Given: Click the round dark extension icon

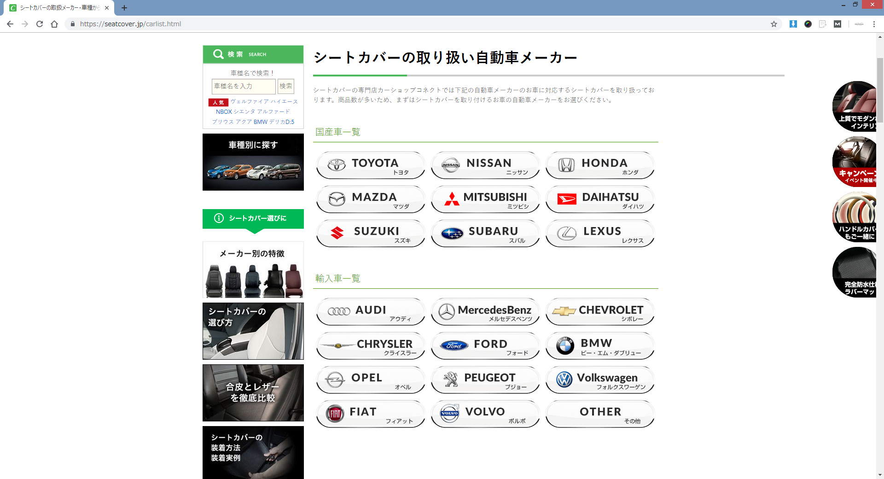Looking at the screenshot, I should [x=808, y=24].
